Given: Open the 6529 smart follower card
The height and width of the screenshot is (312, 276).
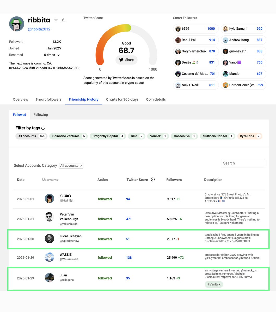Looking at the screenshot, I should (196, 29).
